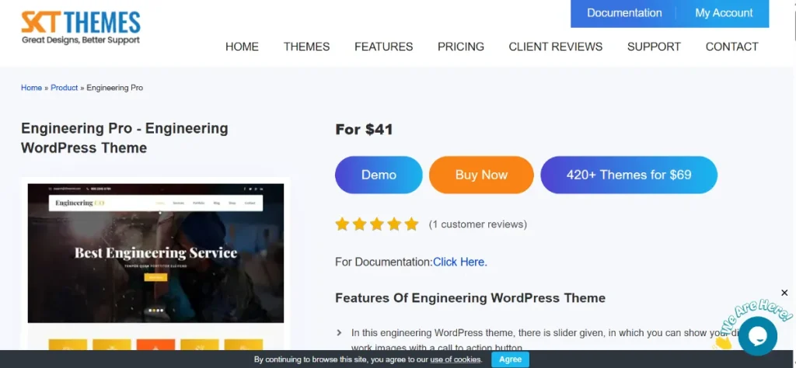The width and height of the screenshot is (796, 368).
Task: Open the use of cookies link
Action: 456,359
